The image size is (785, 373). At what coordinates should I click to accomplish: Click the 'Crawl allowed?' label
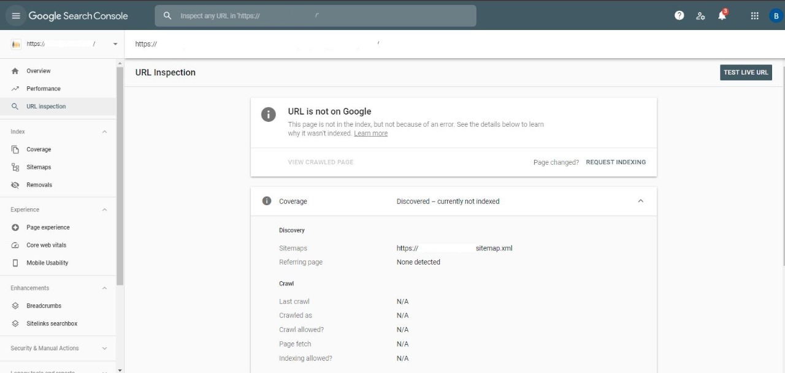(301, 330)
